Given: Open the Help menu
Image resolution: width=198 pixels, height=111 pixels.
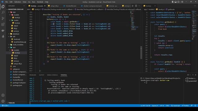Looking at the screenshot, I should click(x=47, y=2).
